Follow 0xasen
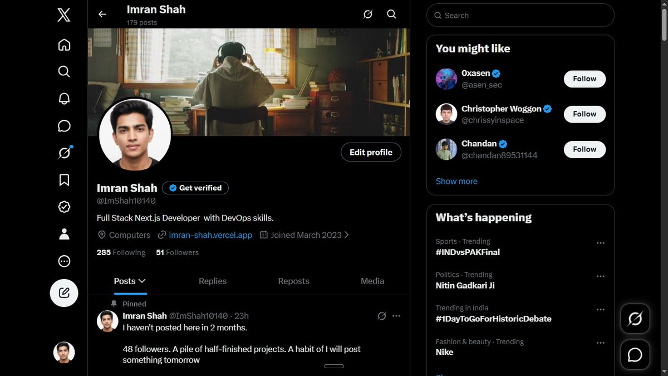Image resolution: width=668 pixels, height=376 pixels. coord(584,79)
